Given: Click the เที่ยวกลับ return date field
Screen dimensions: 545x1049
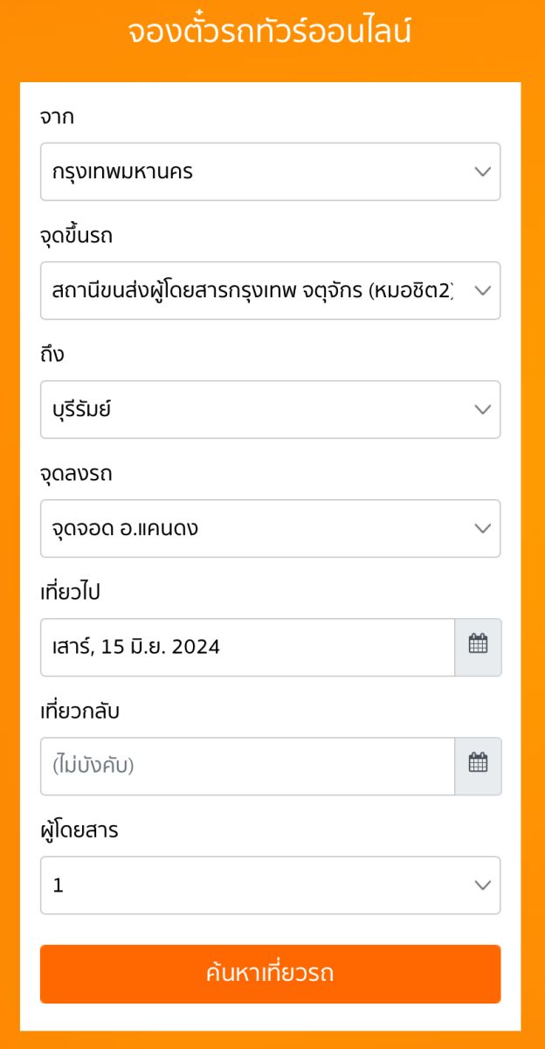Looking at the screenshot, I should (247, 766).
